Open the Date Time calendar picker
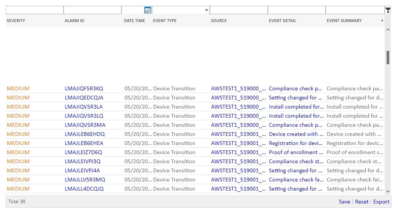 (x=148, y=10)
